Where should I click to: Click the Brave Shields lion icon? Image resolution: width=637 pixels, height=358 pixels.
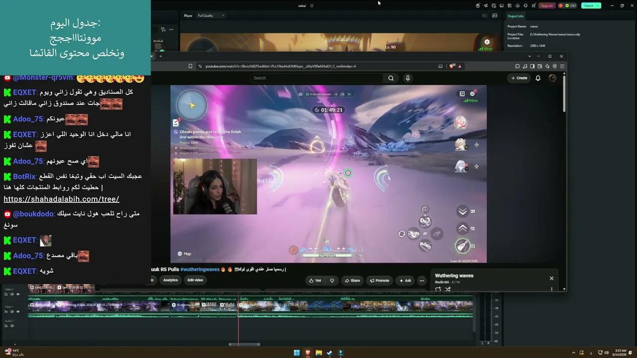(x=452, y=66)
